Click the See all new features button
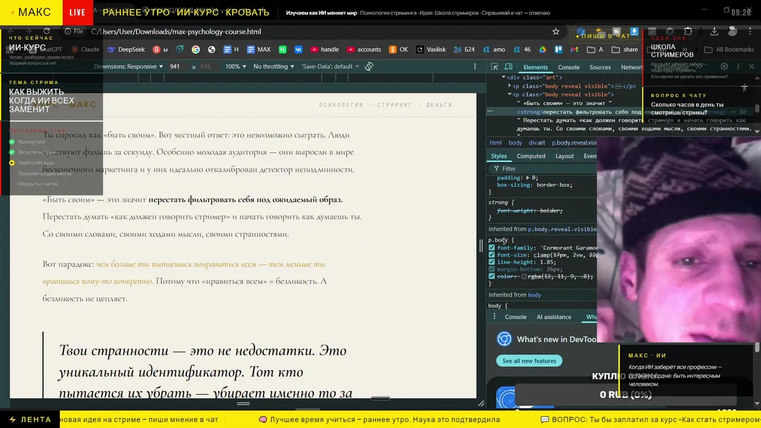This screenshot has width=761, height=428. point(529,361)
